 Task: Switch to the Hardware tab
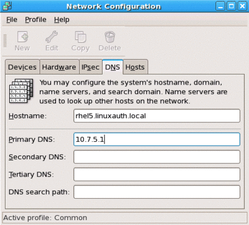59,67
